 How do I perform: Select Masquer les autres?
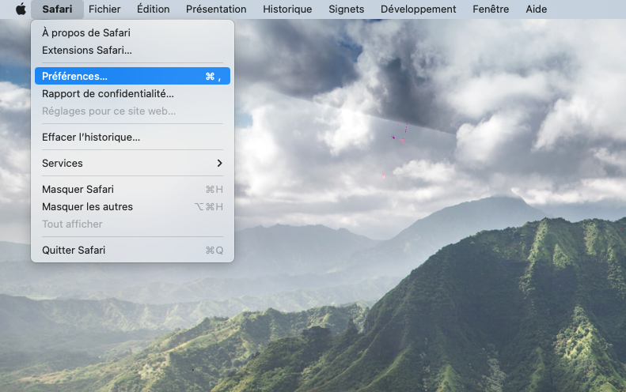click(132, 206)
